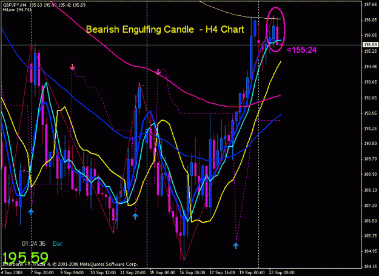This screenshot has height=276, width=379.
Task: Click the blue up arrow above 7 Sep 20:00
Action: pos(31,212)
